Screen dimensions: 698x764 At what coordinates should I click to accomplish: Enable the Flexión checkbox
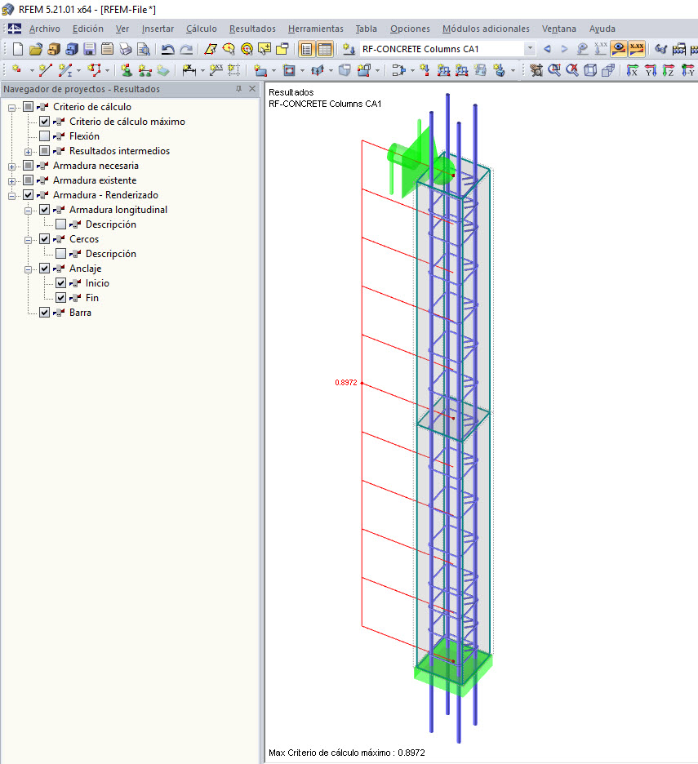[x=44, y=136]
